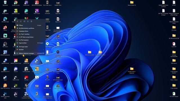Select the OpenOffice Calc shortcut
Screen dimensions: 180x101
click(x=16, y=11)
